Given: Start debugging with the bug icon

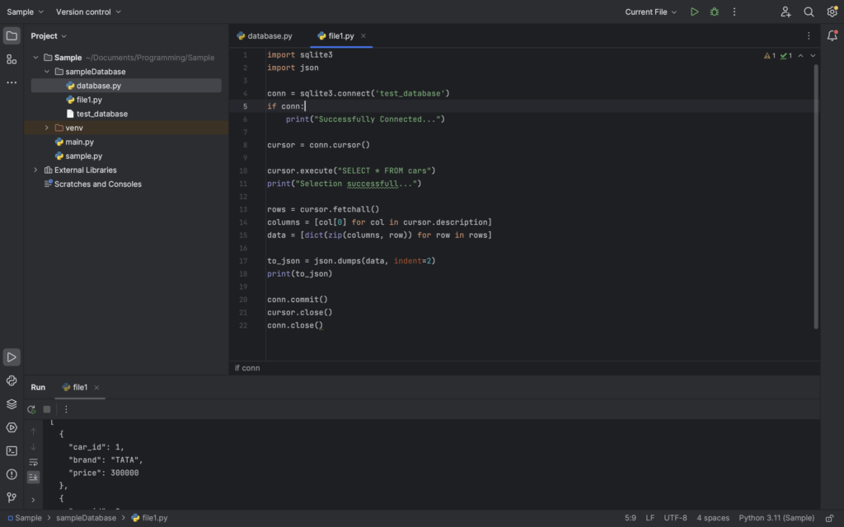Looking at the screenshot, I should (715, 12).
